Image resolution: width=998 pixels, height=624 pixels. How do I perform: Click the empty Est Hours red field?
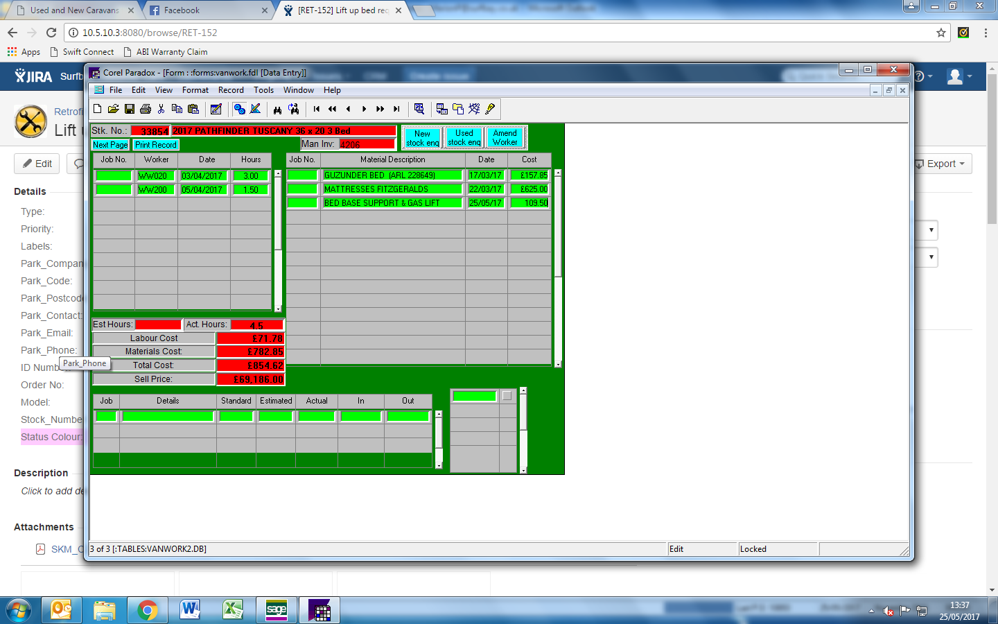[158, 324]
